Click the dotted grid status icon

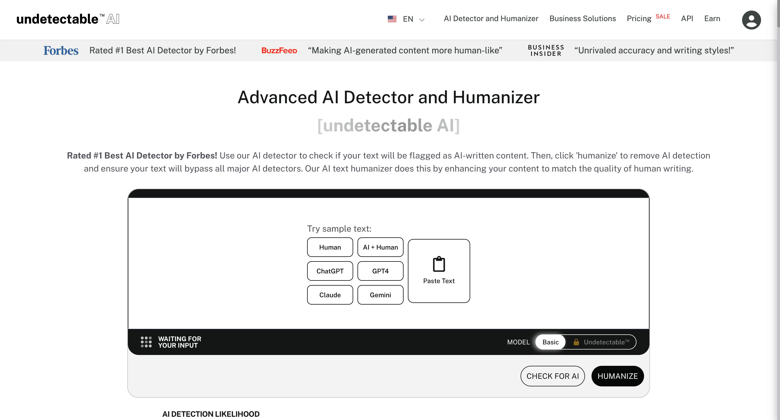pos(146,342)
